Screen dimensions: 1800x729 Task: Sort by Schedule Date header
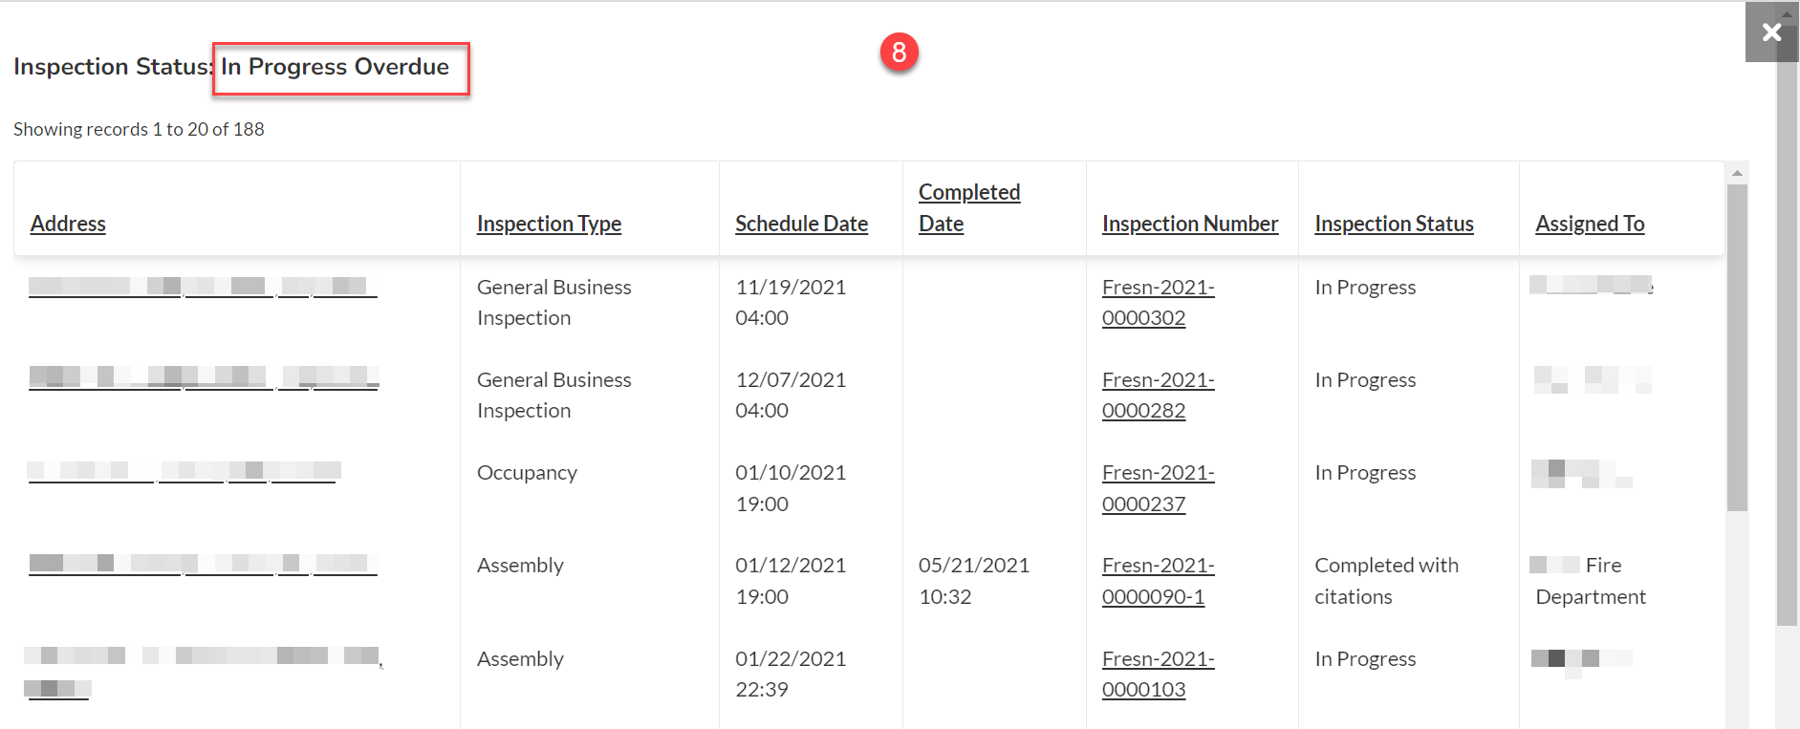801,224
